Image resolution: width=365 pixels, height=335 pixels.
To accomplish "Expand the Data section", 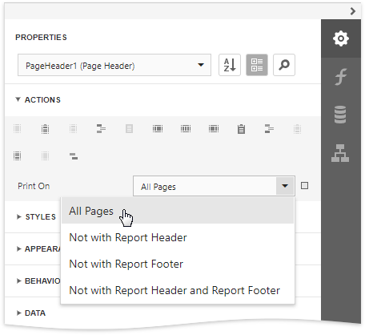I will (31, 313).
